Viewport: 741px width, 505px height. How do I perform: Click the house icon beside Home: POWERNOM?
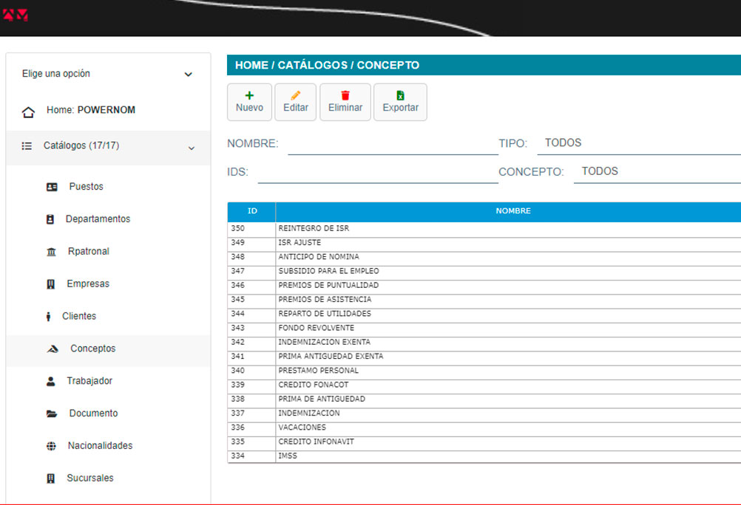[28, 112]
